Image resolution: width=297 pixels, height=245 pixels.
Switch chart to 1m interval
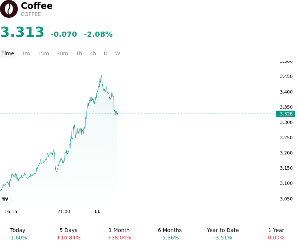click(x=26, y=53)
